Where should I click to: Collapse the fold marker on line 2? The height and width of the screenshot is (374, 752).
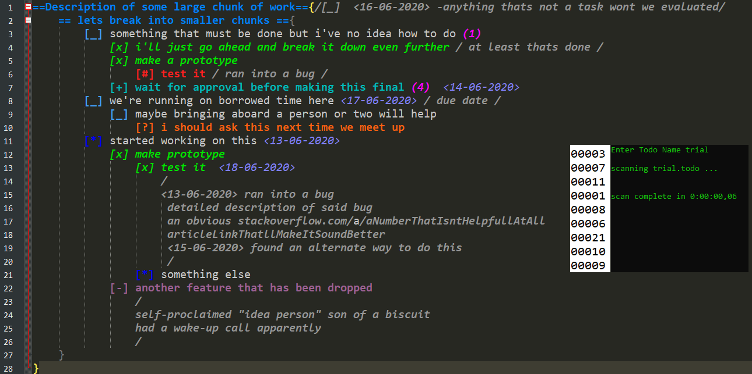[28, 20]
